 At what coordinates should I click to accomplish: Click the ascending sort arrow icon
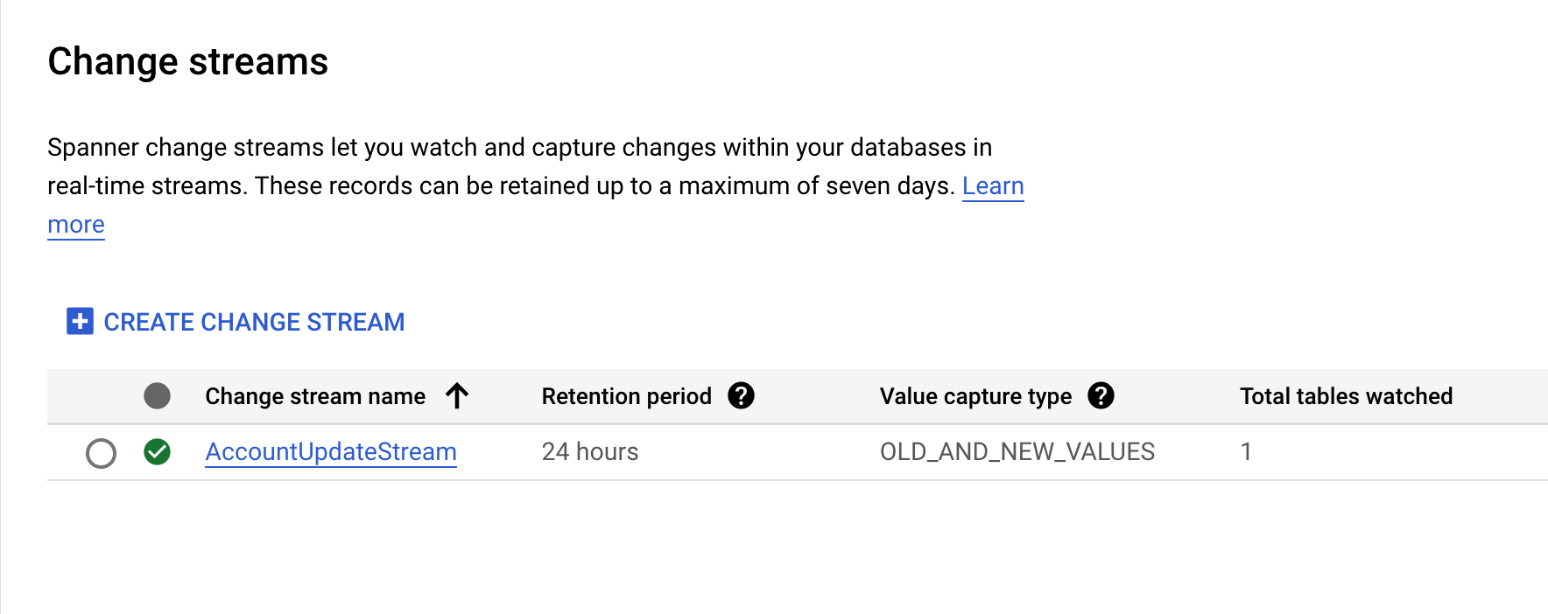pos(457,396)
